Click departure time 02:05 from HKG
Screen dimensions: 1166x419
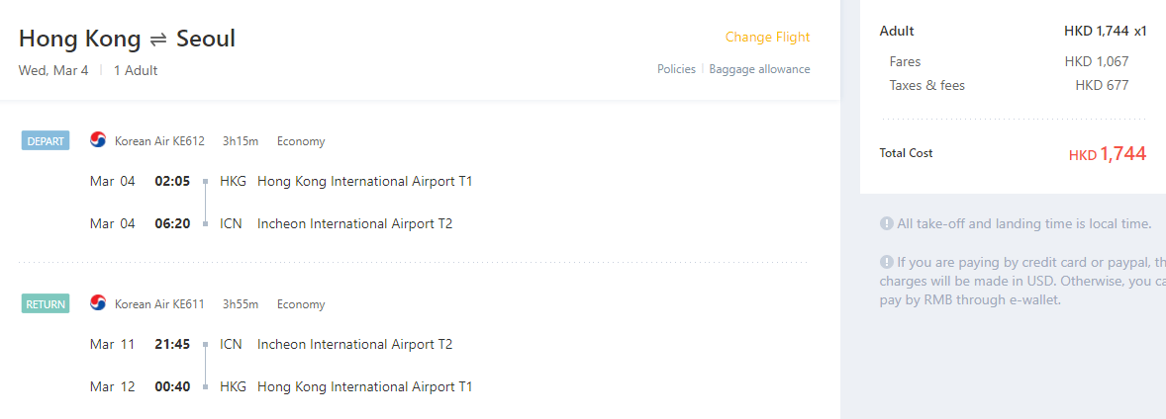click(172, 181)
